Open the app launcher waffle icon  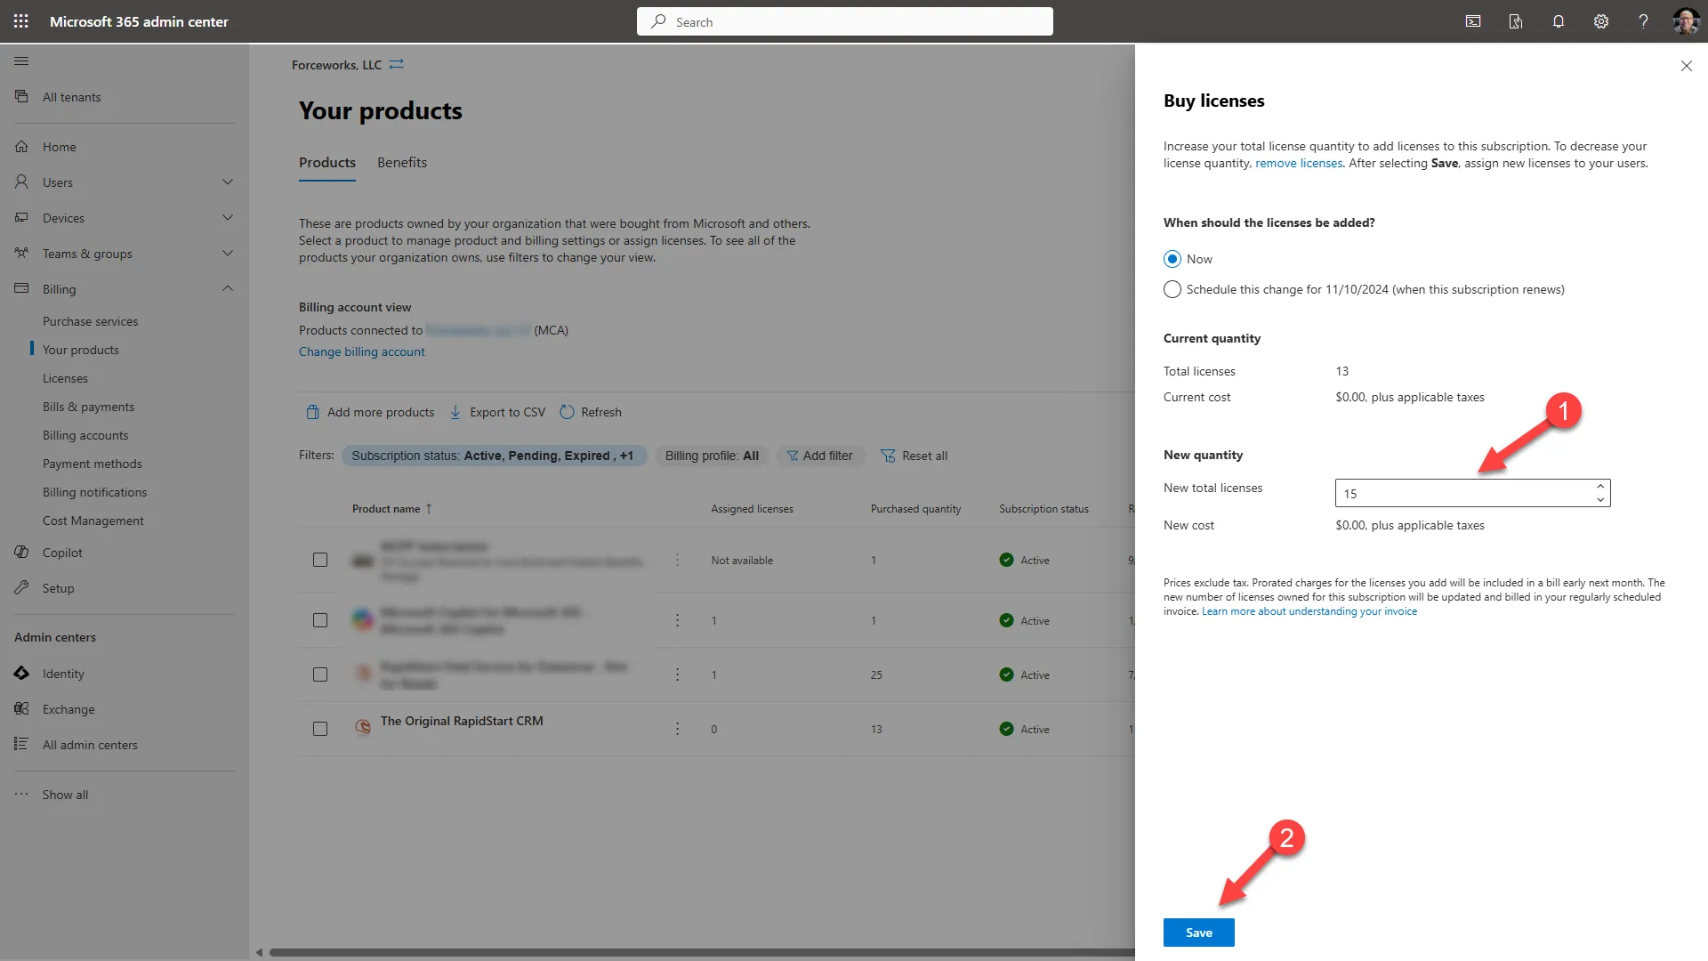[x=20, y=21]
